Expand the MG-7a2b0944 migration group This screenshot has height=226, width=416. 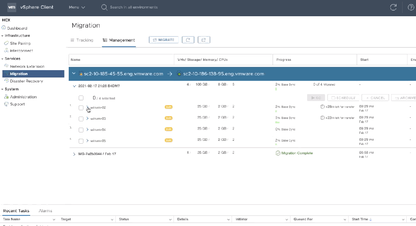click(74, 154)
